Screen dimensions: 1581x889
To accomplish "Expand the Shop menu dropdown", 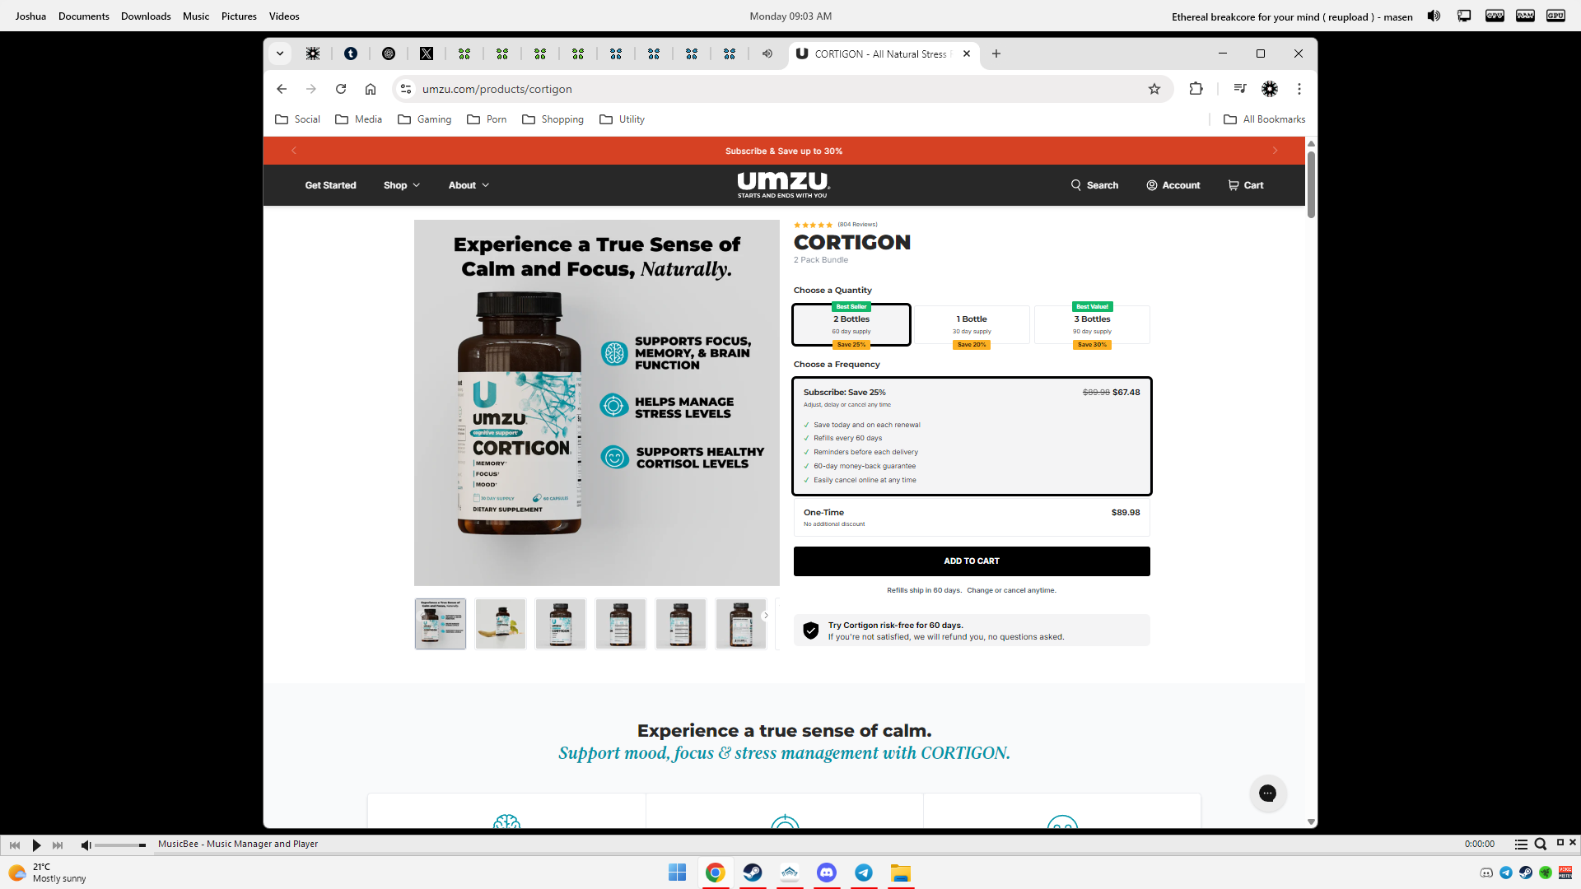I will click(402, 185).
